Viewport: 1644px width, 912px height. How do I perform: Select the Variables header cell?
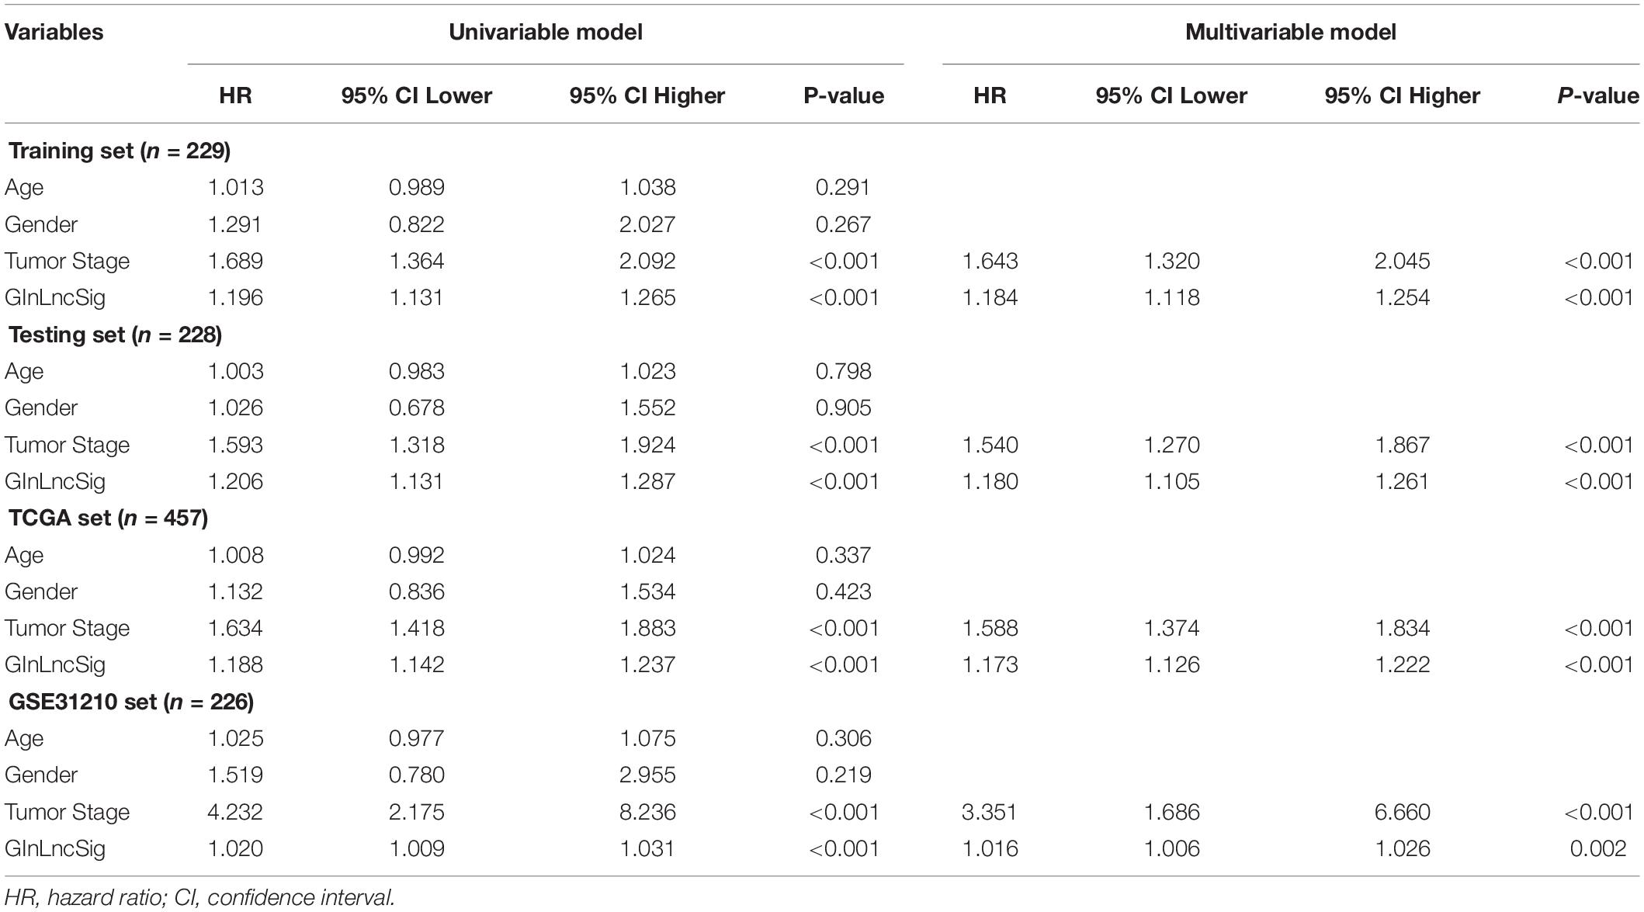tap(54, 32)
